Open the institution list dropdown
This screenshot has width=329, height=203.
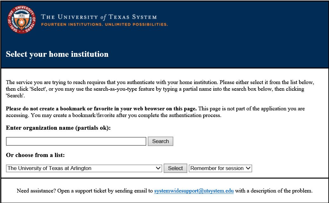(x=84, y=168)
